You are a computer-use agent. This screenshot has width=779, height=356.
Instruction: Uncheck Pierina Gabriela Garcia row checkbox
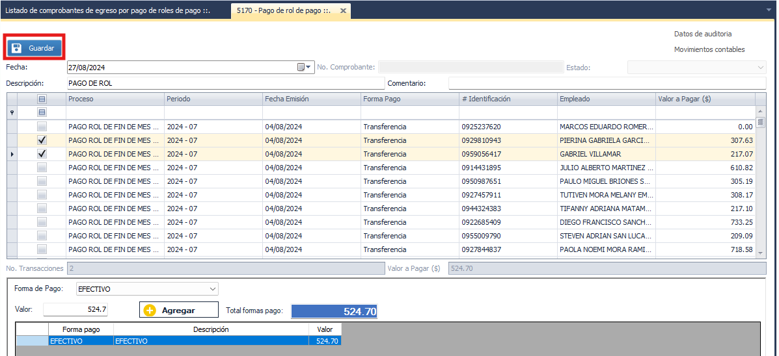42,140
